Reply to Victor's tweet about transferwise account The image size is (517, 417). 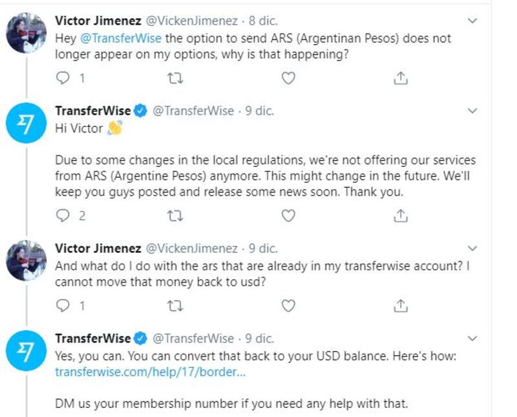(63, 305)
